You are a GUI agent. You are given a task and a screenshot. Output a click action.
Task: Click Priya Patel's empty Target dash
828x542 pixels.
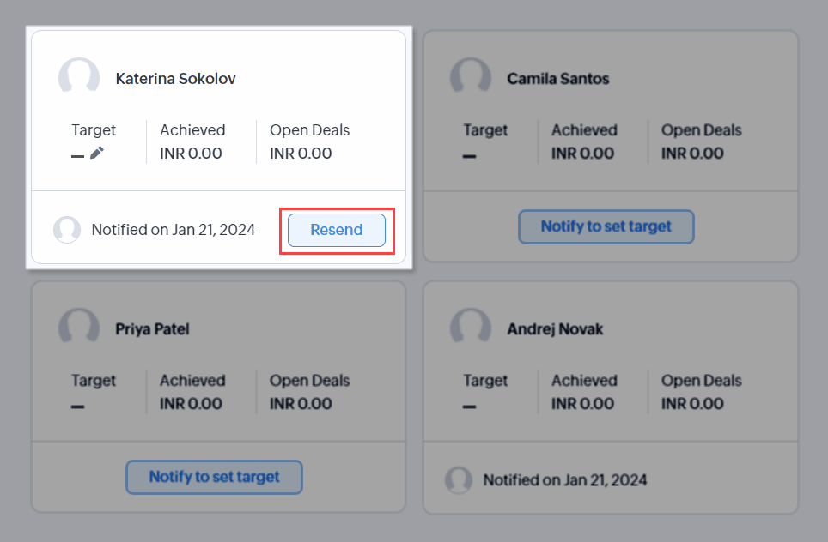click(78, 405)
